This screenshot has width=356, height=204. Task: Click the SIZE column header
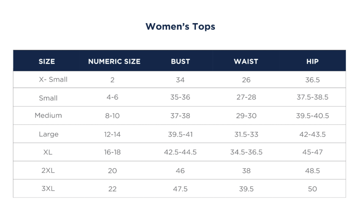tap(47, 62)
